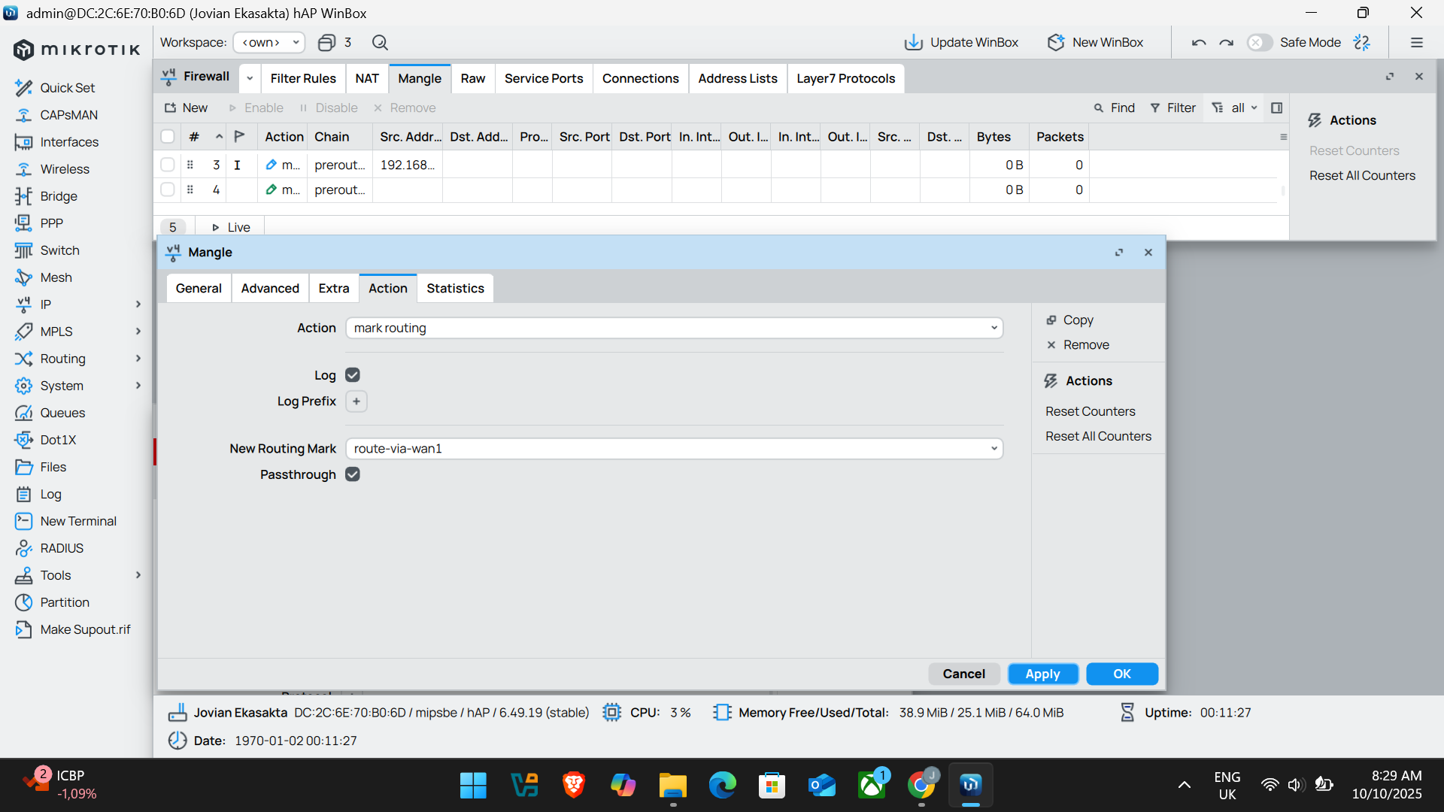Open the Statistics tab in Mangle dialog
Screen dimensions: 1444x812
[x=455, y=289]
